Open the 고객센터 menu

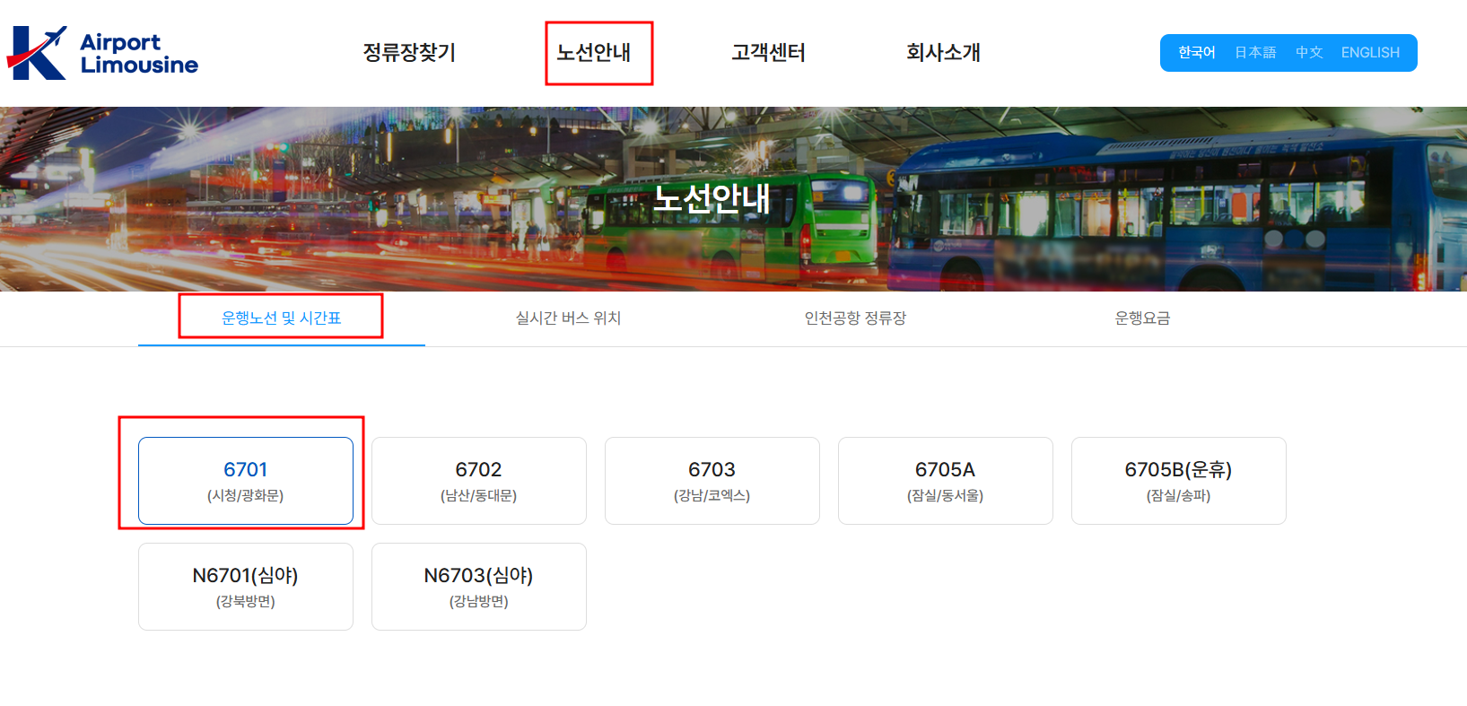[x=768, y=53]
